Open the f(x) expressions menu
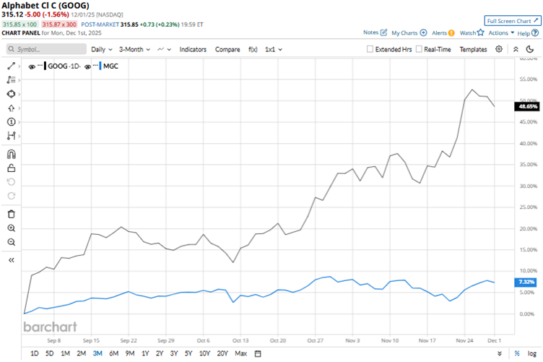 point(253,50)
